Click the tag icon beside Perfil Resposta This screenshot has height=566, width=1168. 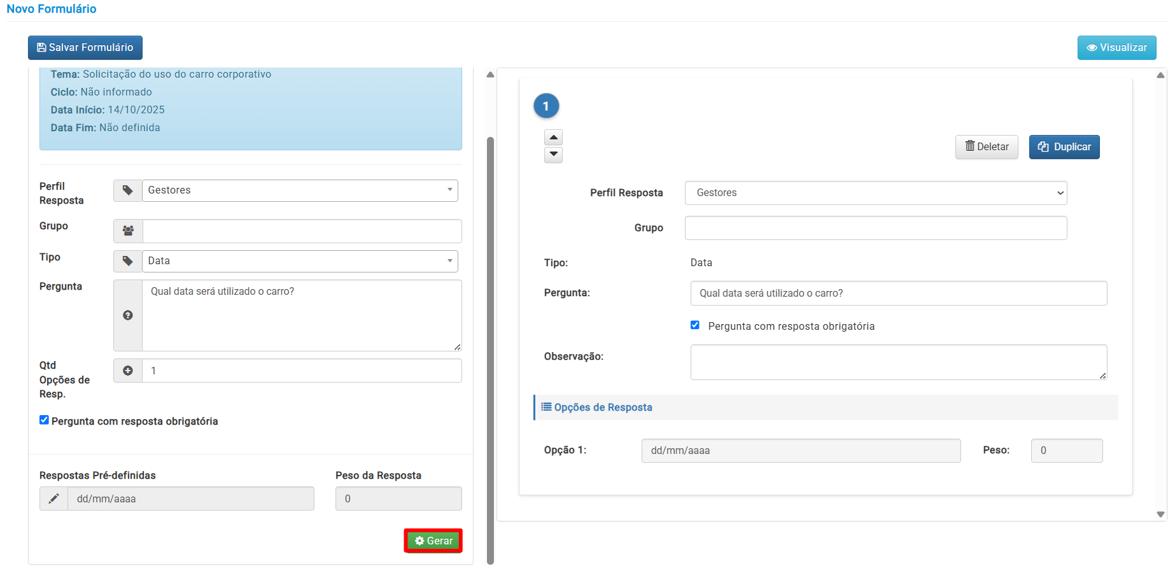pyautogui.click(x=128, y=190)
